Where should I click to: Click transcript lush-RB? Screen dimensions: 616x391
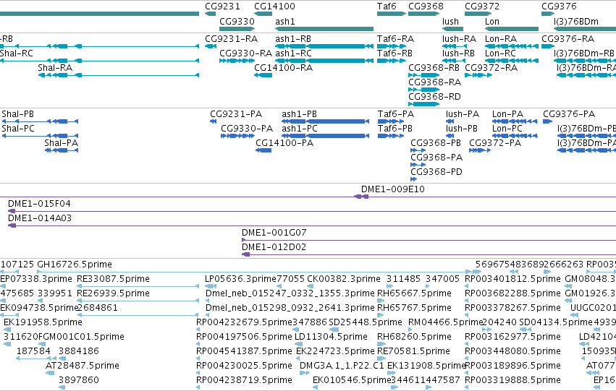coord(452,61)
